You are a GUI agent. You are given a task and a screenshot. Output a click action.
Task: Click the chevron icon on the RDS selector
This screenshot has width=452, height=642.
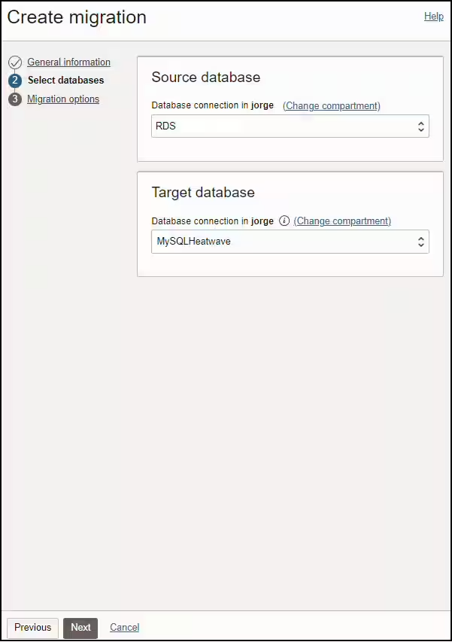420,126
